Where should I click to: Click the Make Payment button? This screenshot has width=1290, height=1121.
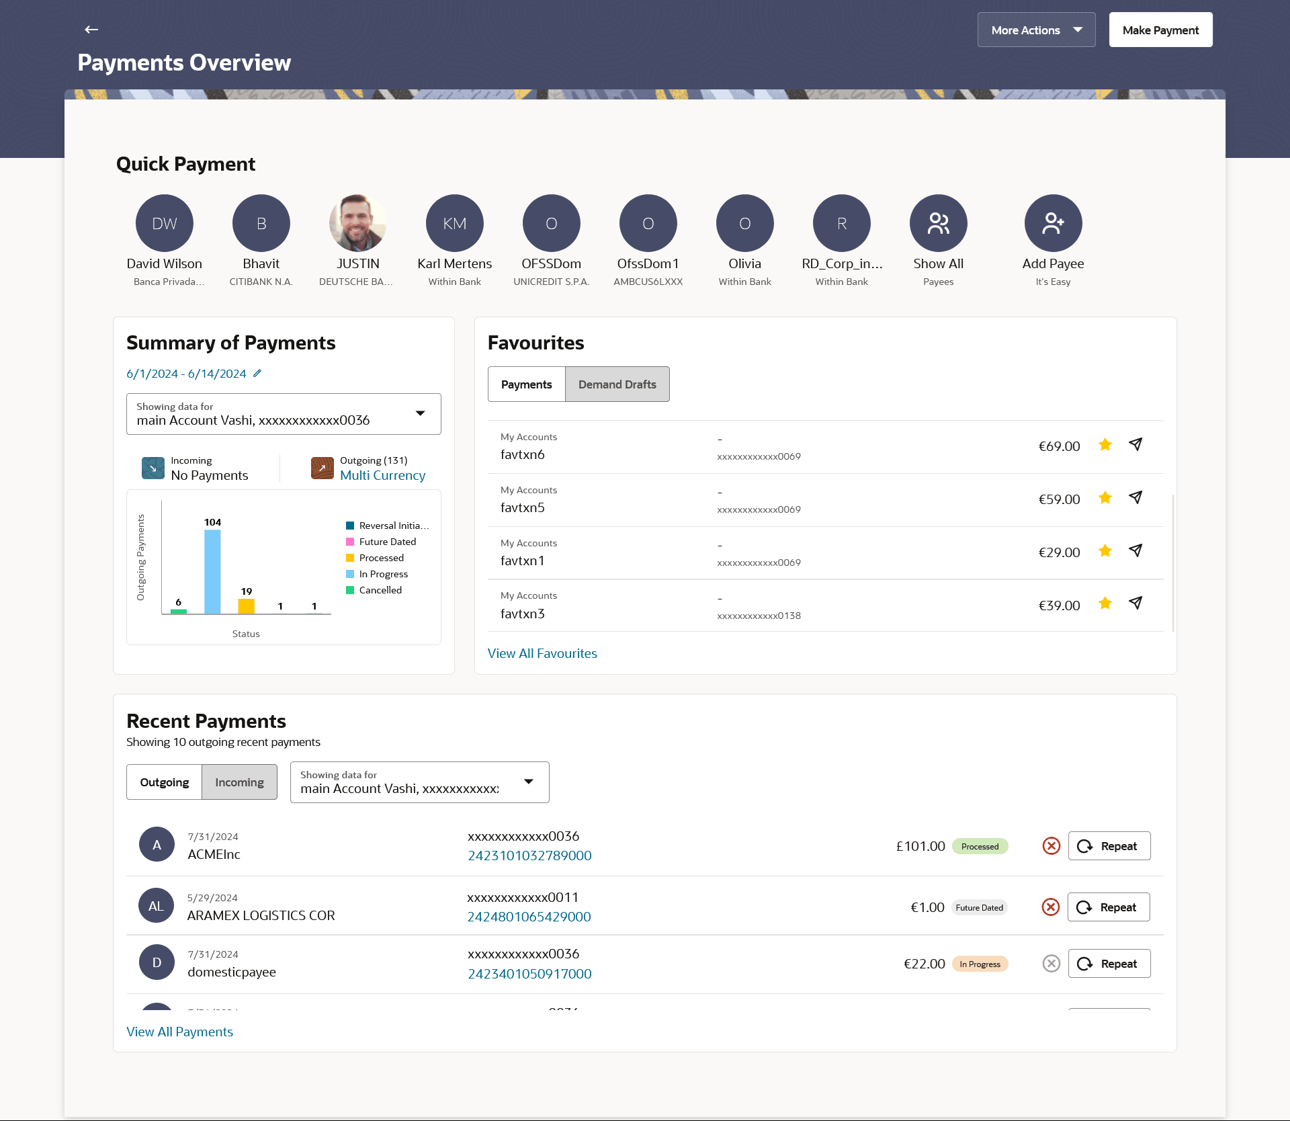[x=1160, y=30]
